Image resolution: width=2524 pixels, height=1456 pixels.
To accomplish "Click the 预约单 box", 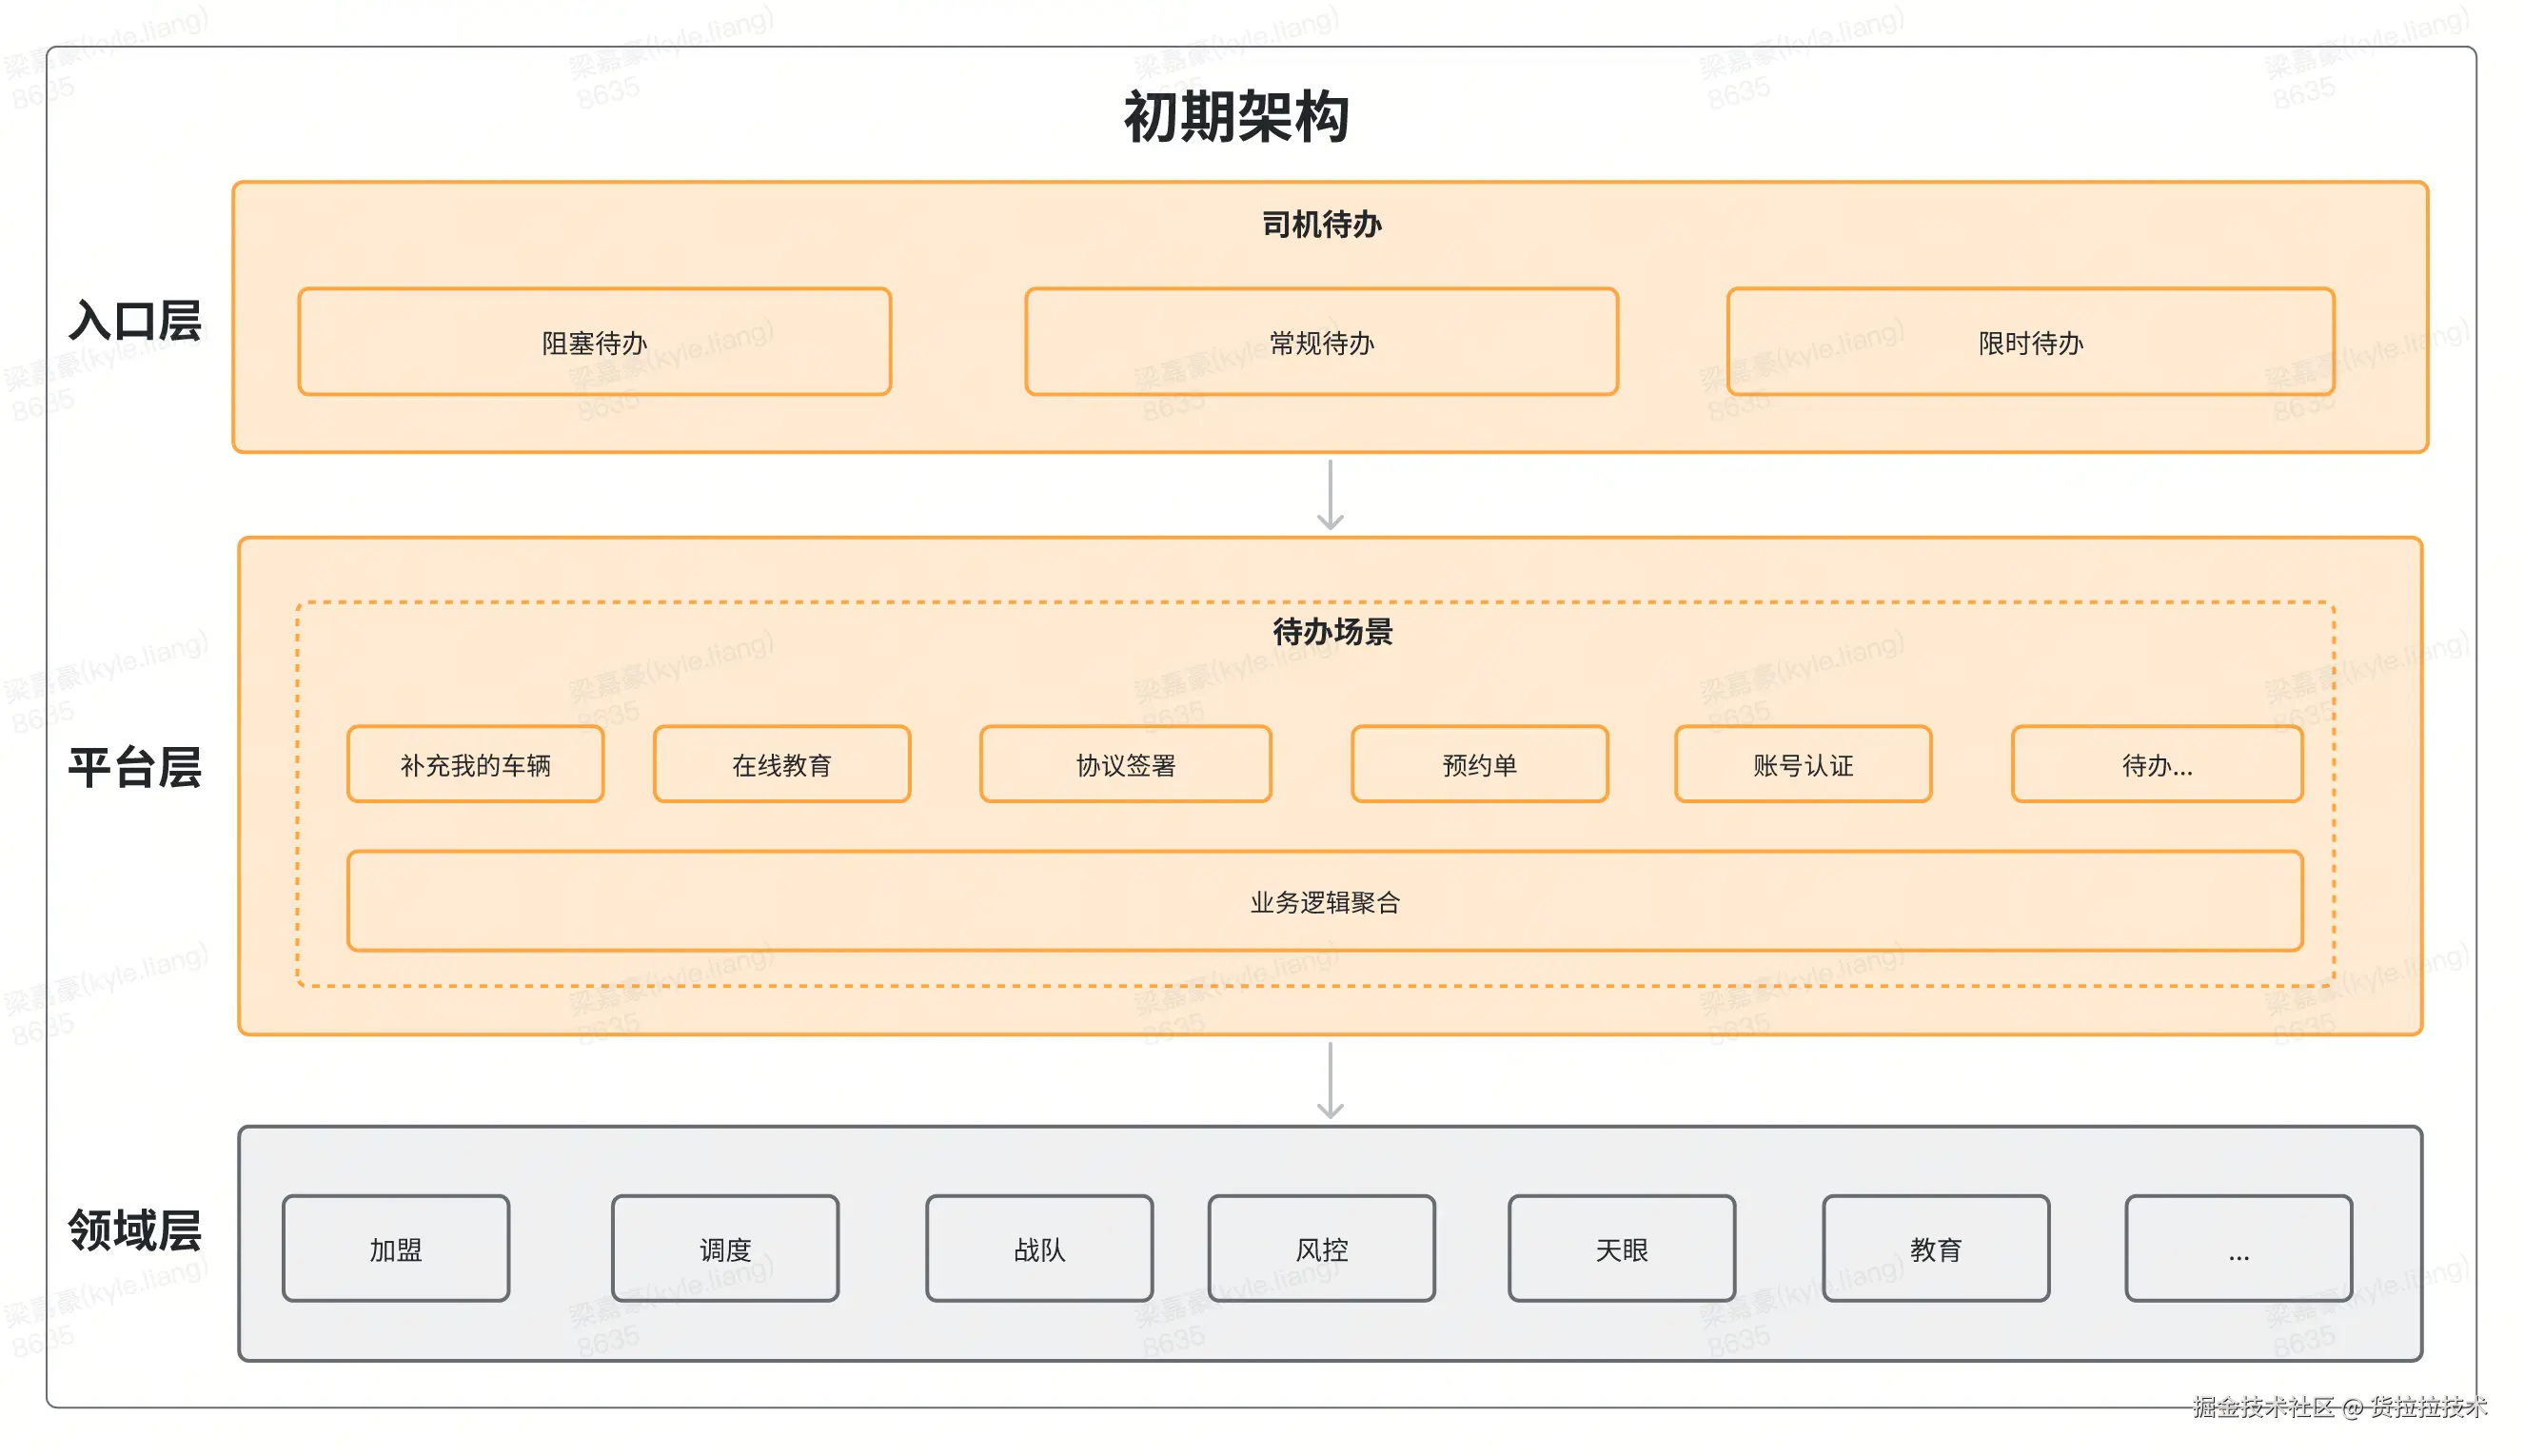I will [x=1479, y=765].
